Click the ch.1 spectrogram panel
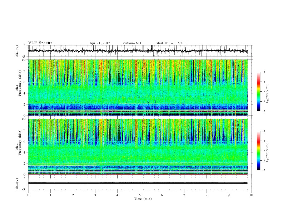 click(x=138, y=87)
